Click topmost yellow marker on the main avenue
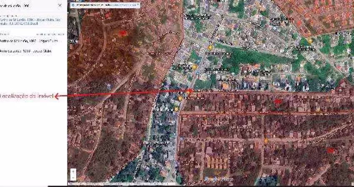Viewport: 354px width, 187px height. [x=210, y=47]
